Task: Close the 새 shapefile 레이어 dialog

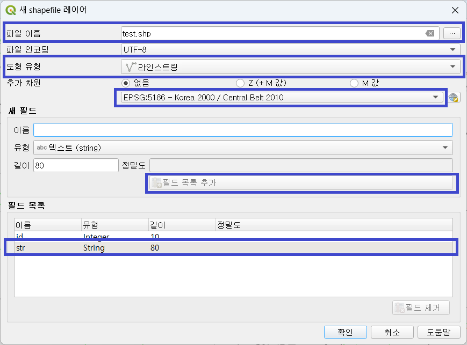Action: tap(455, 10)
